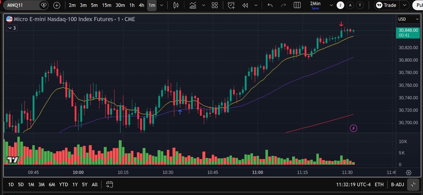Open the chart layout setup icon
Image resolution: width=423 pixels, height=195 pixels.
coord(297,5)
